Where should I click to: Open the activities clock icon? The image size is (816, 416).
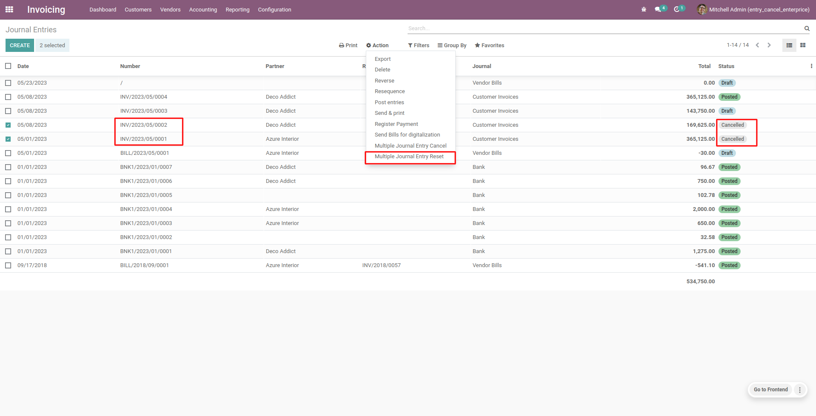tap(676, 9)
